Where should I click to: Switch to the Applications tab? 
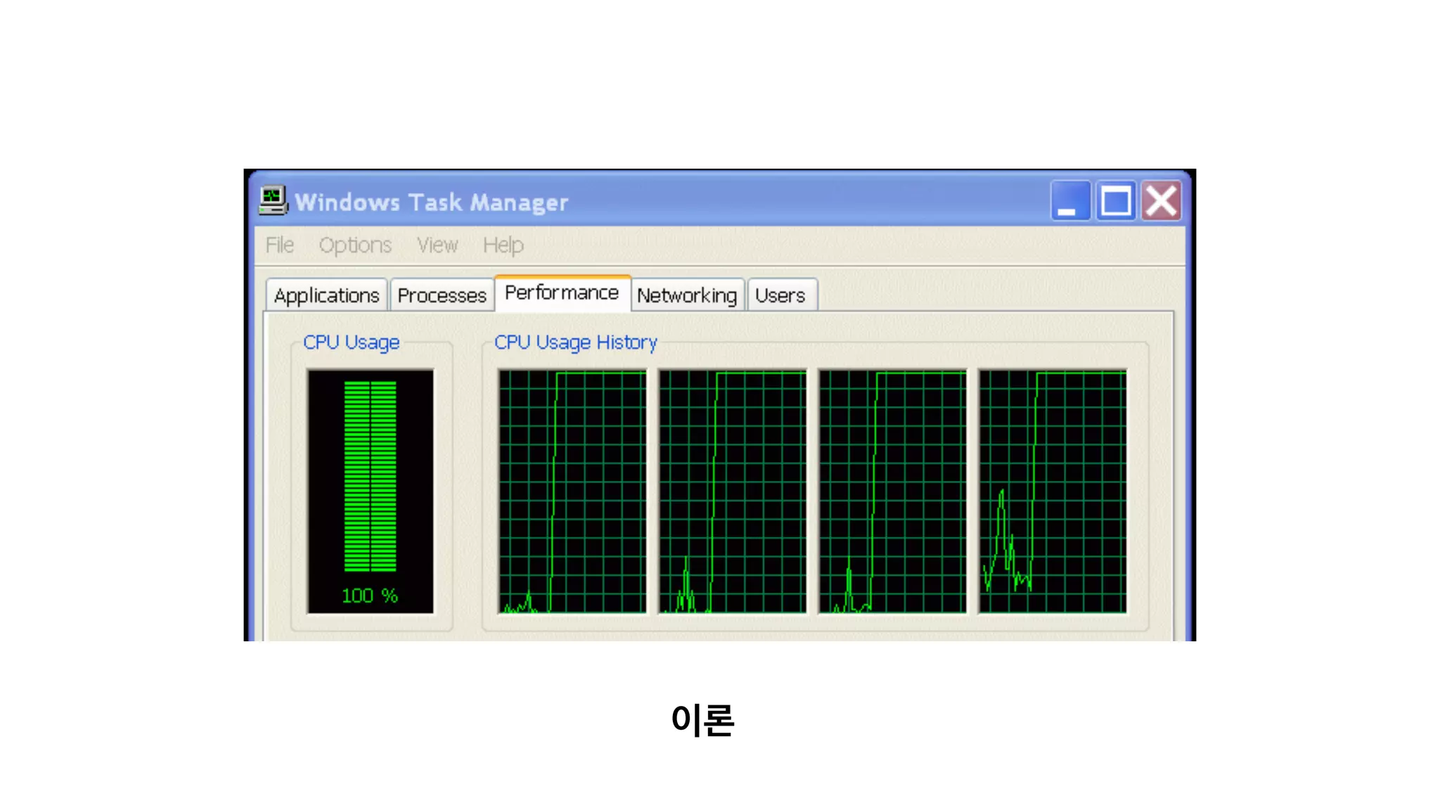(326, 295)
